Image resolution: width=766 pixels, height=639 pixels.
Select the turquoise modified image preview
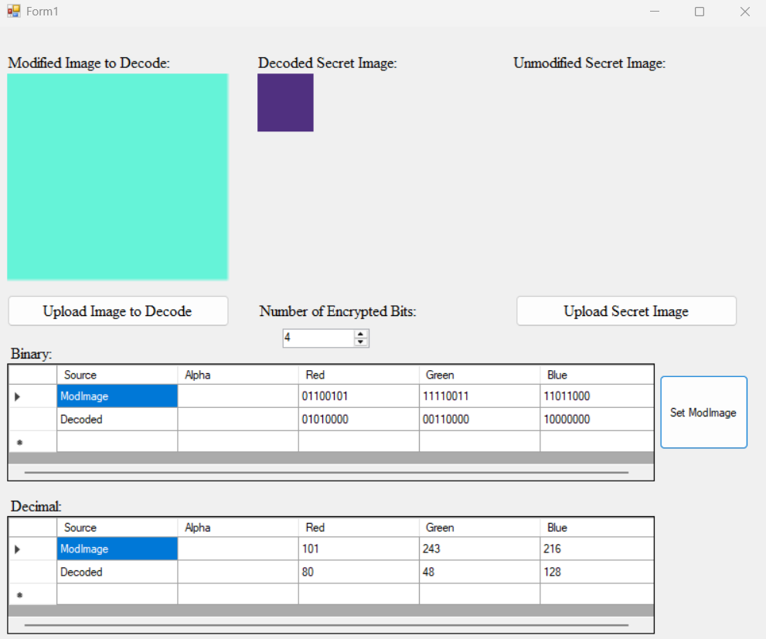coord(117,176)
